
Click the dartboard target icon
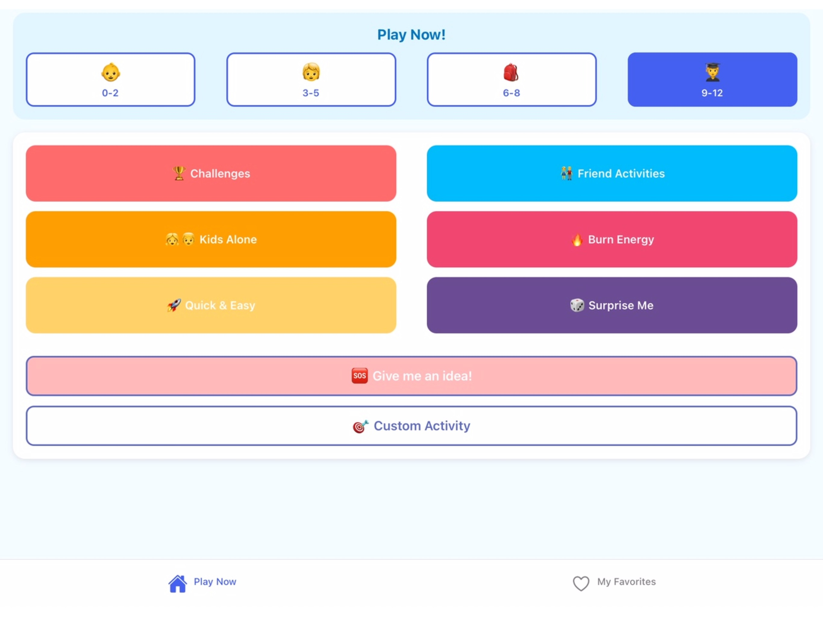point(361,427)
